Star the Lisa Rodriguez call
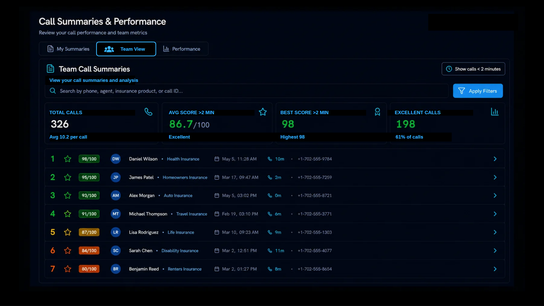The width and height of the screenshot is (544, 306). coord(67,232)
